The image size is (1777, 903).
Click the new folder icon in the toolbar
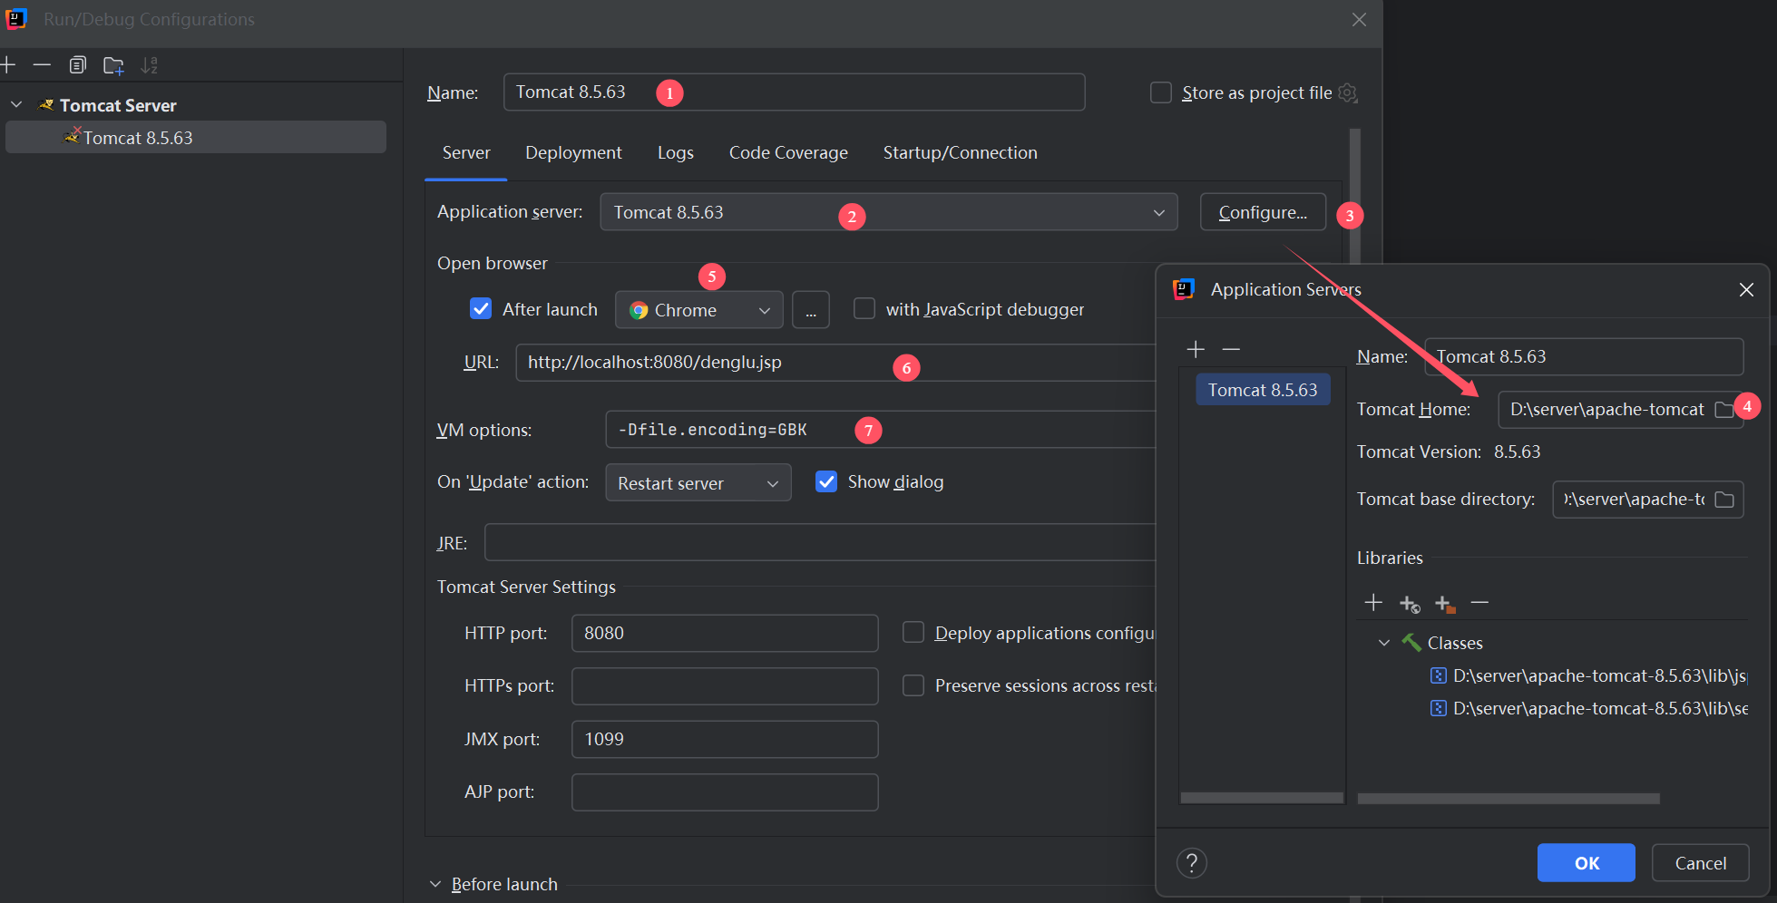click(x=113, y=65)
